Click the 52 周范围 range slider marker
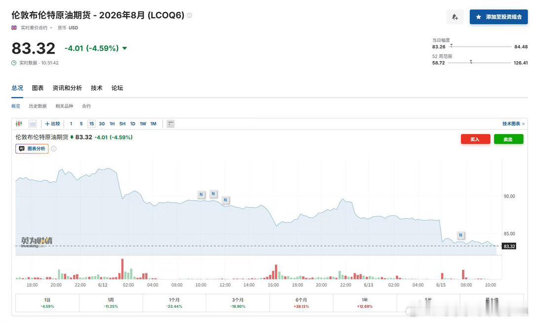 coord(471,62)
